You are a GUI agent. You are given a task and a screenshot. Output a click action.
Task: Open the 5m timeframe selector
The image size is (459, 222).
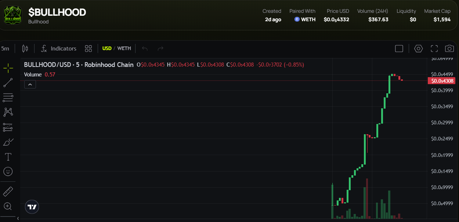click(x=5, y=48)
